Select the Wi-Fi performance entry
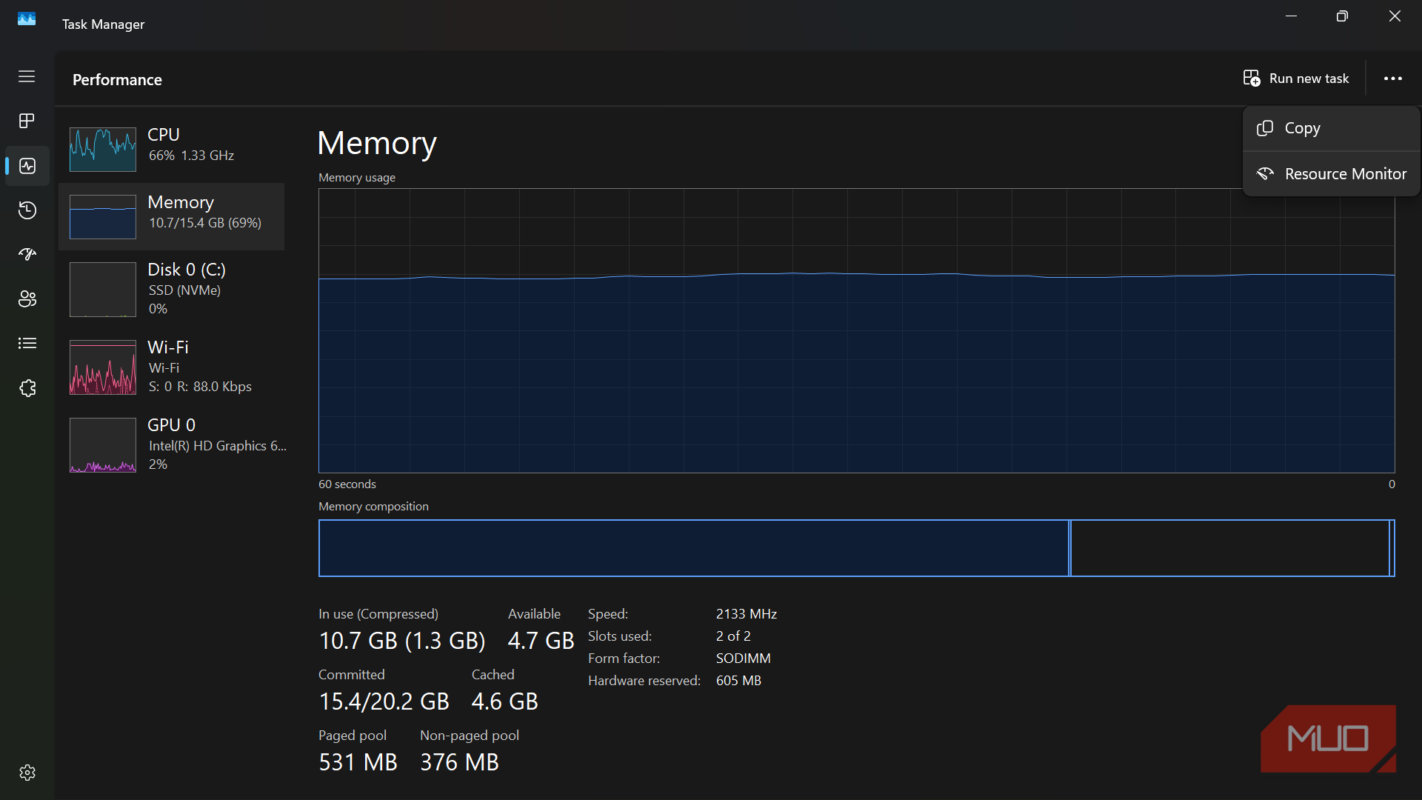The width and height of the screenshot is (1422, 800). (x=172, y=367)
